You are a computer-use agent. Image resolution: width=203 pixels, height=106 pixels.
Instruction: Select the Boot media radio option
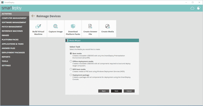click(71, 53)
